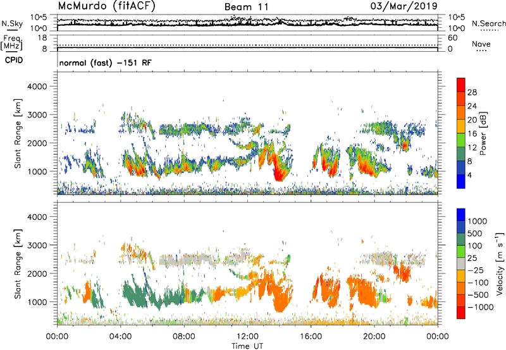
Task: Click the -100 label on Velocity colorbar
Action: click(478, 282)
